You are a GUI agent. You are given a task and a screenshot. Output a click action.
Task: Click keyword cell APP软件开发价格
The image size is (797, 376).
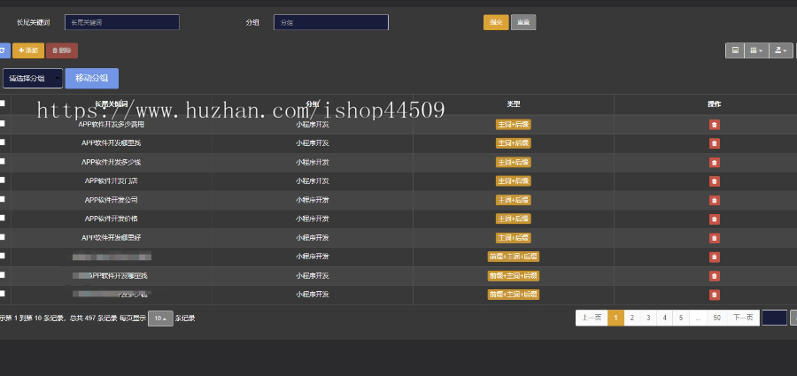point(111,219)
